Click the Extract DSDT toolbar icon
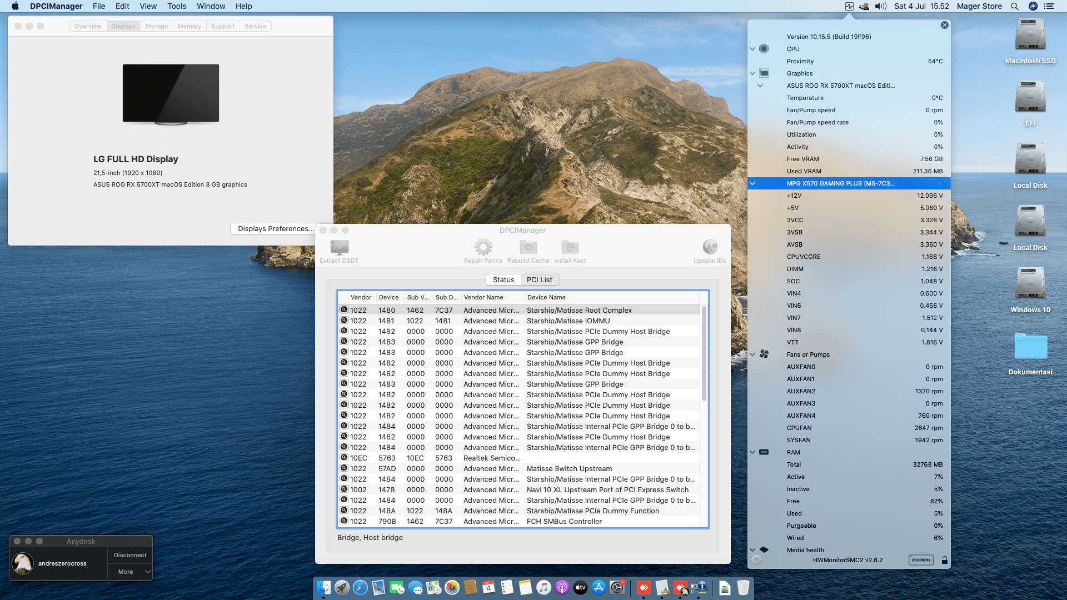 (x=339, y=247)
